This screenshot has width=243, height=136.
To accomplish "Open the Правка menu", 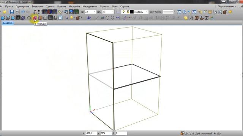I will pos(9,6).
